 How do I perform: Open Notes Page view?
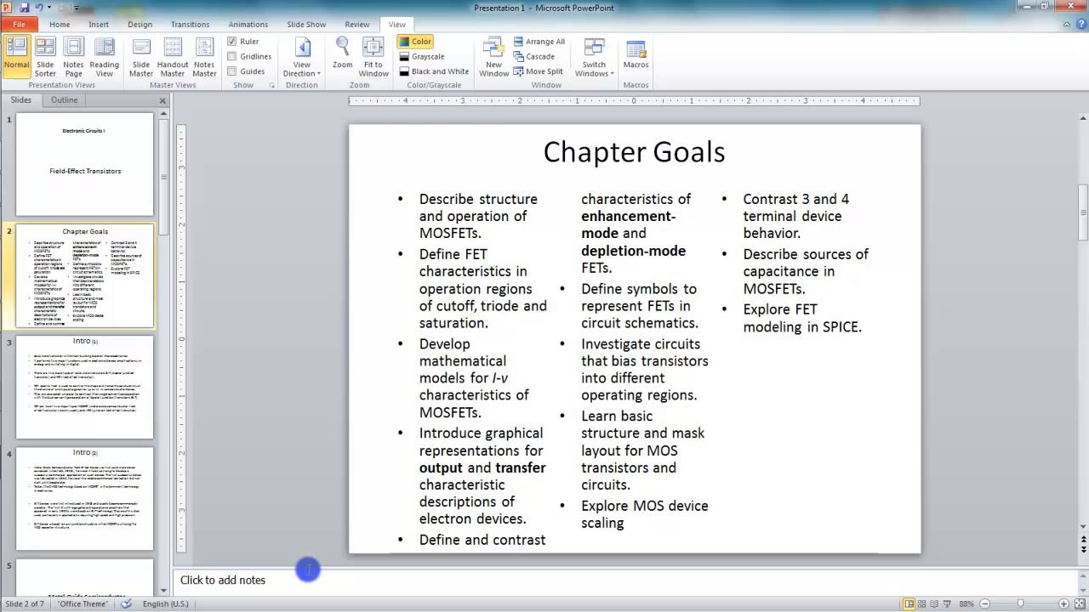[74, 57]
